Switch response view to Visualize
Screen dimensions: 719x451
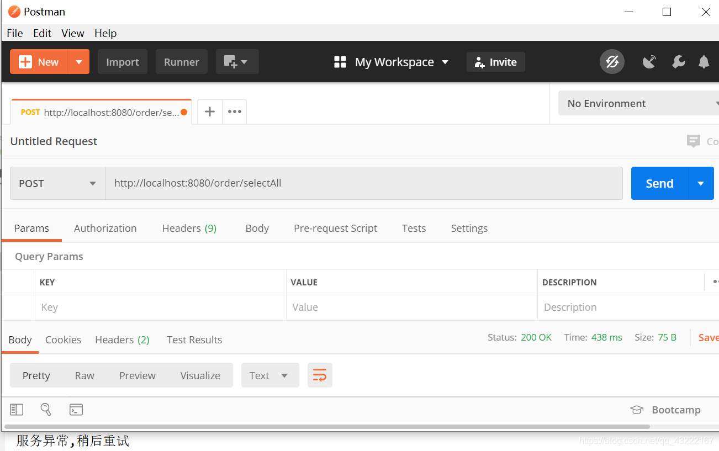(x=200, y=375)
